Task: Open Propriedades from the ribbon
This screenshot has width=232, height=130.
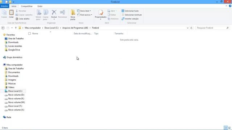Action: (101, 14)
